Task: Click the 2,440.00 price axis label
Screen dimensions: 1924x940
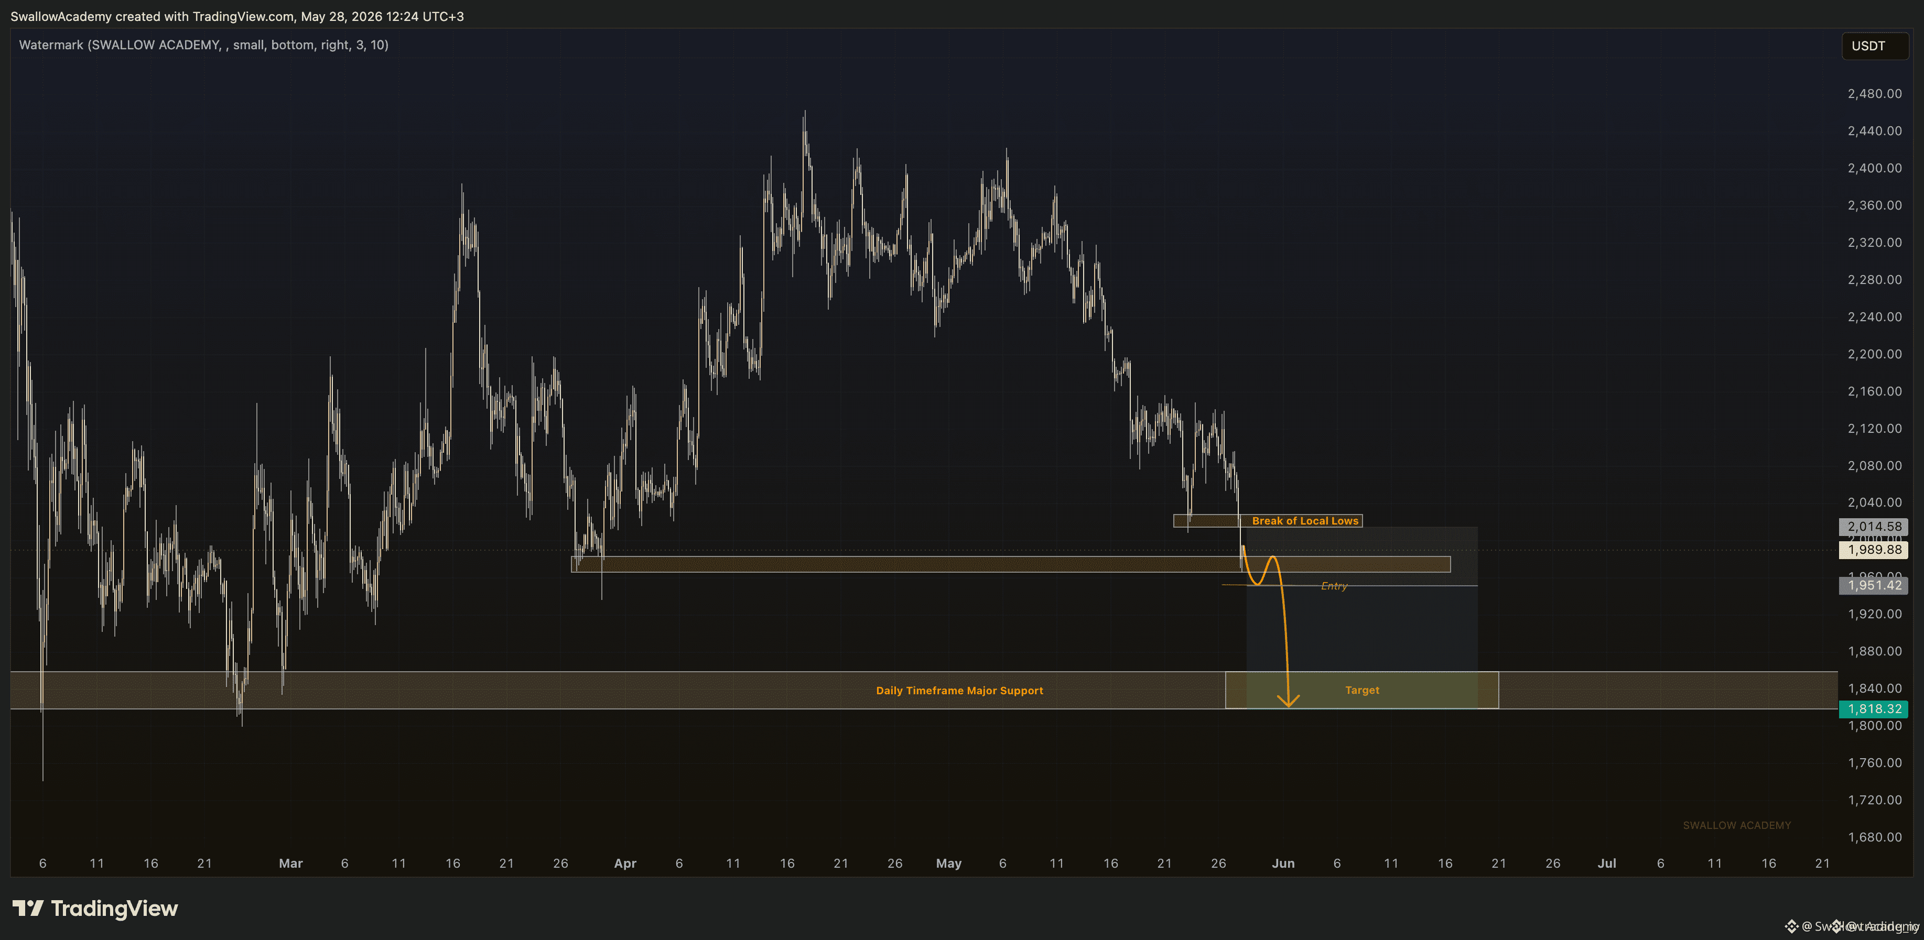Action: [1875, 130]
